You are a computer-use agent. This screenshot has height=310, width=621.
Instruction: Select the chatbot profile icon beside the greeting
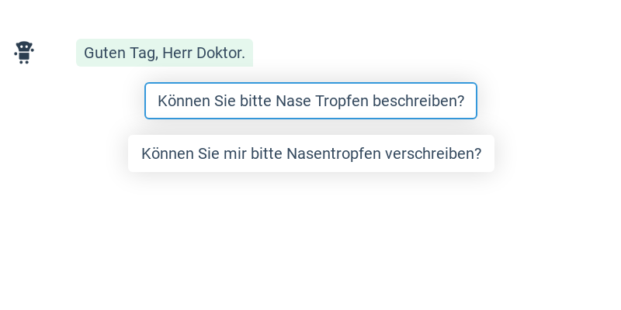point(24,52)
